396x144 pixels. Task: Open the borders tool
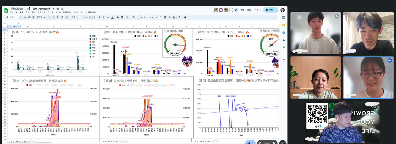(x=122, y=17)
